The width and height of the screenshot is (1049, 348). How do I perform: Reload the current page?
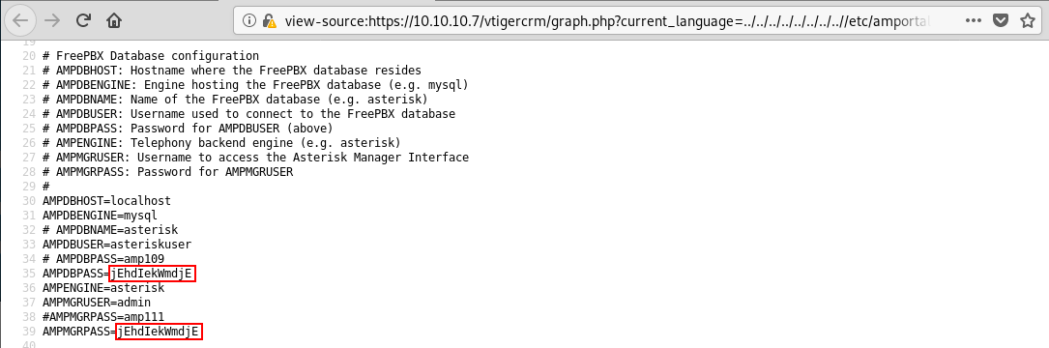83,20
